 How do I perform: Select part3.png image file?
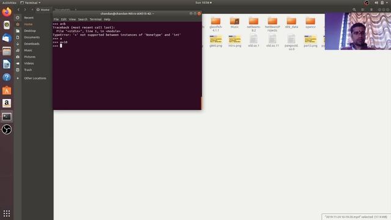click(310, 41)
